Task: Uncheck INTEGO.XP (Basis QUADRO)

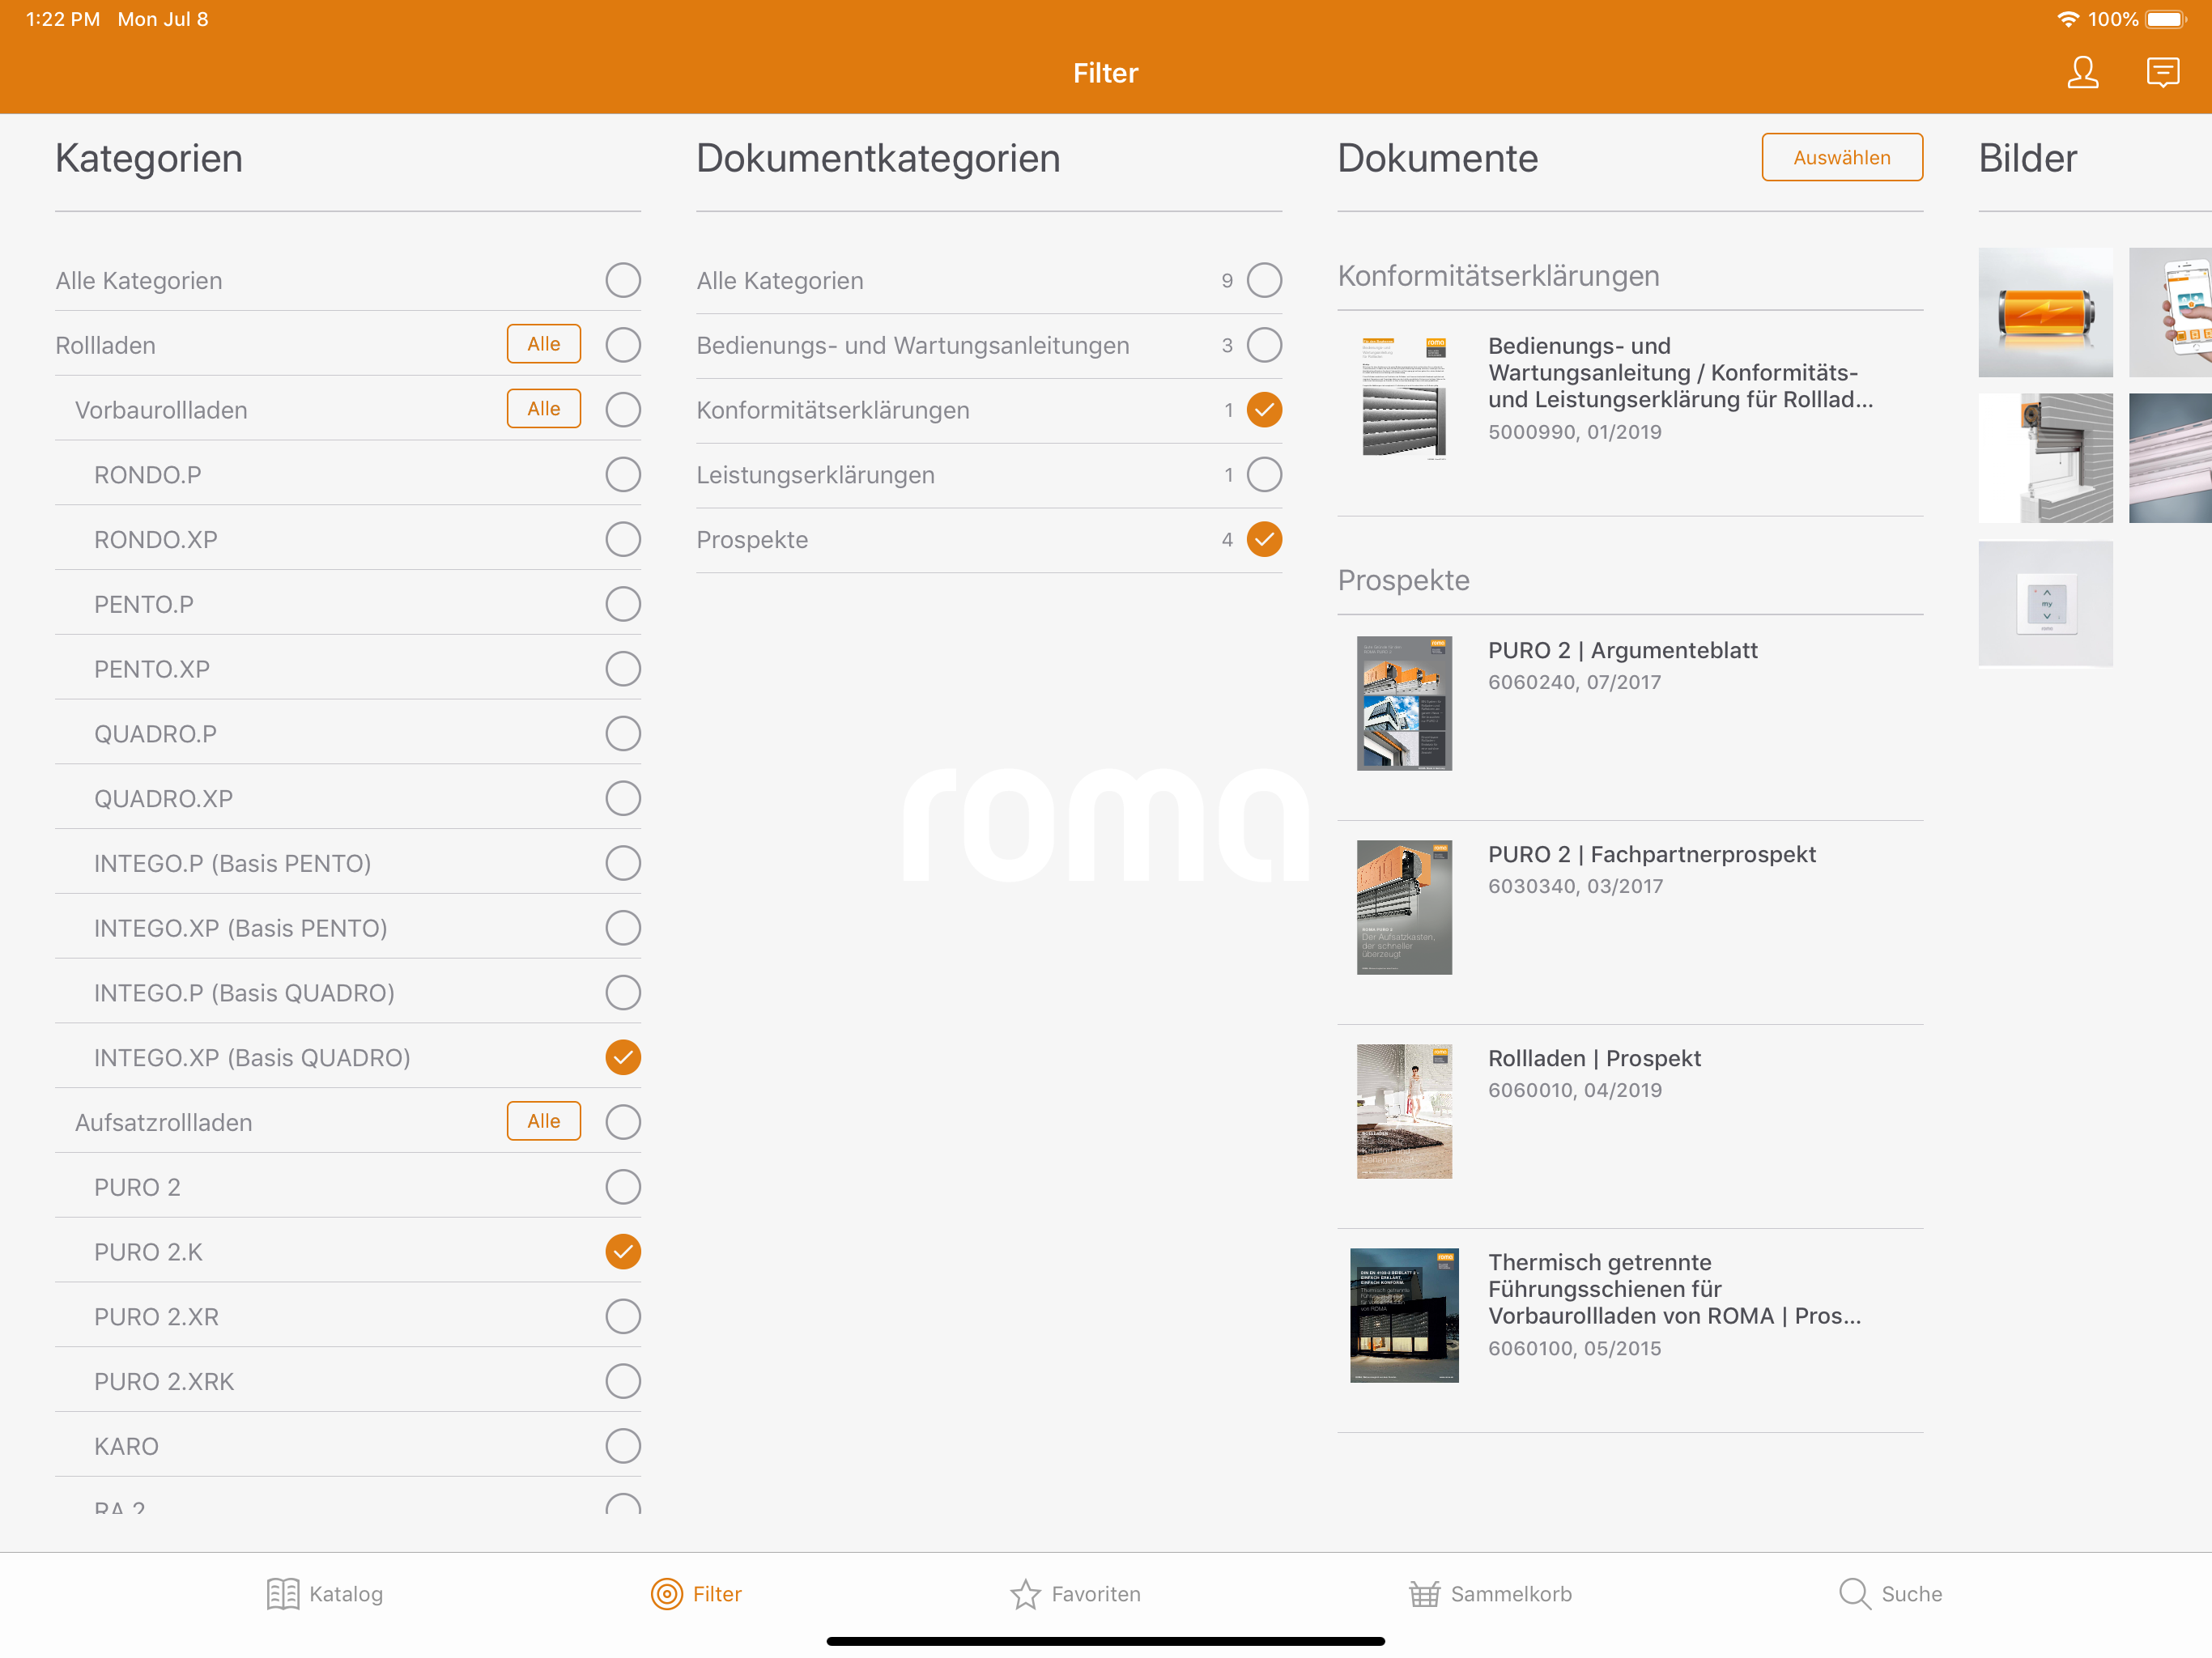Action: tap(623, 1057)
